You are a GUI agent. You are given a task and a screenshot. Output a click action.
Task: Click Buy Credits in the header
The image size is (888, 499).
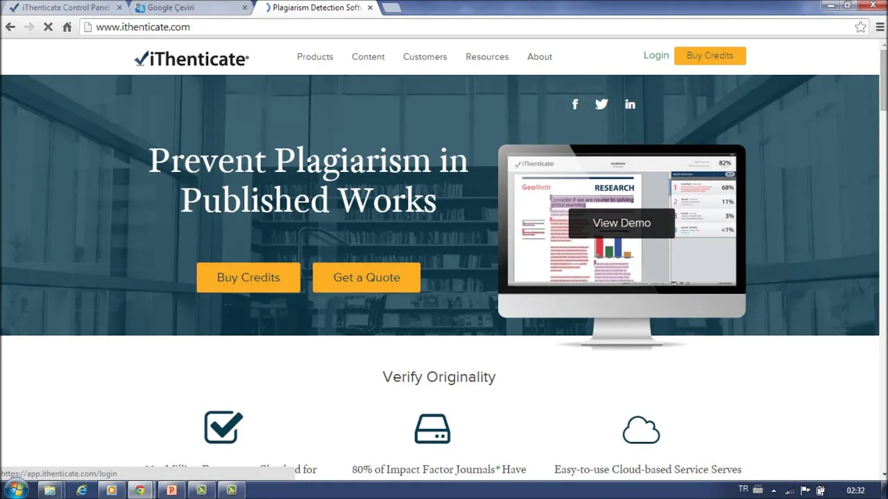(x=710, y=55)
